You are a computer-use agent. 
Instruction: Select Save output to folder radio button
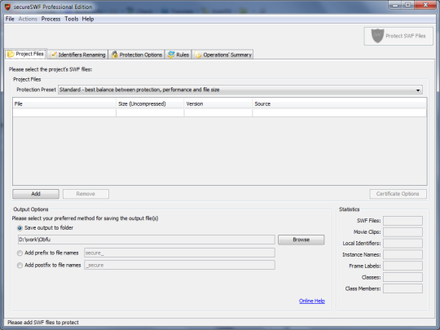(x=20, y=228)
